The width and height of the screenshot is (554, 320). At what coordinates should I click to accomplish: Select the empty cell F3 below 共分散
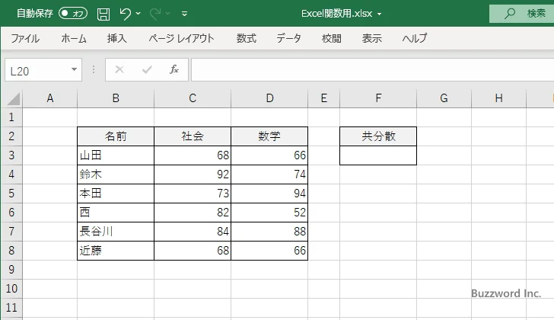(378, 155)
